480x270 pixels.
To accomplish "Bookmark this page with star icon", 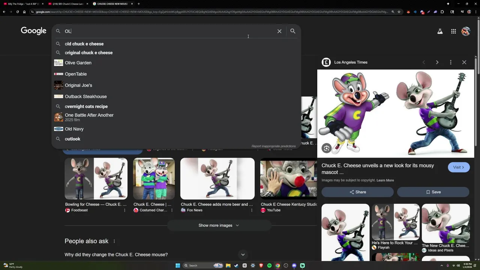I will (x=399, y=12).
